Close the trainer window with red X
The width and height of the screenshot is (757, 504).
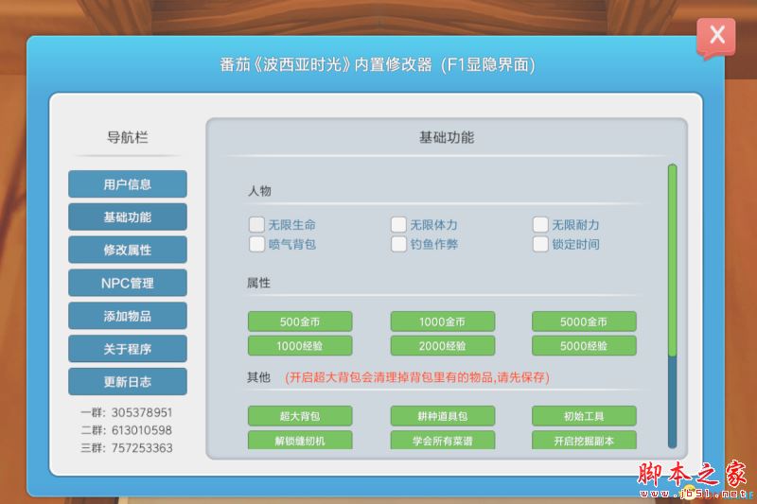click(716, 37)
